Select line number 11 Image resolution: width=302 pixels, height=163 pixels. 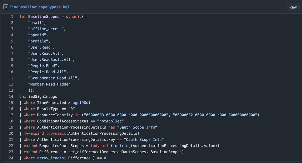point(11,78)
